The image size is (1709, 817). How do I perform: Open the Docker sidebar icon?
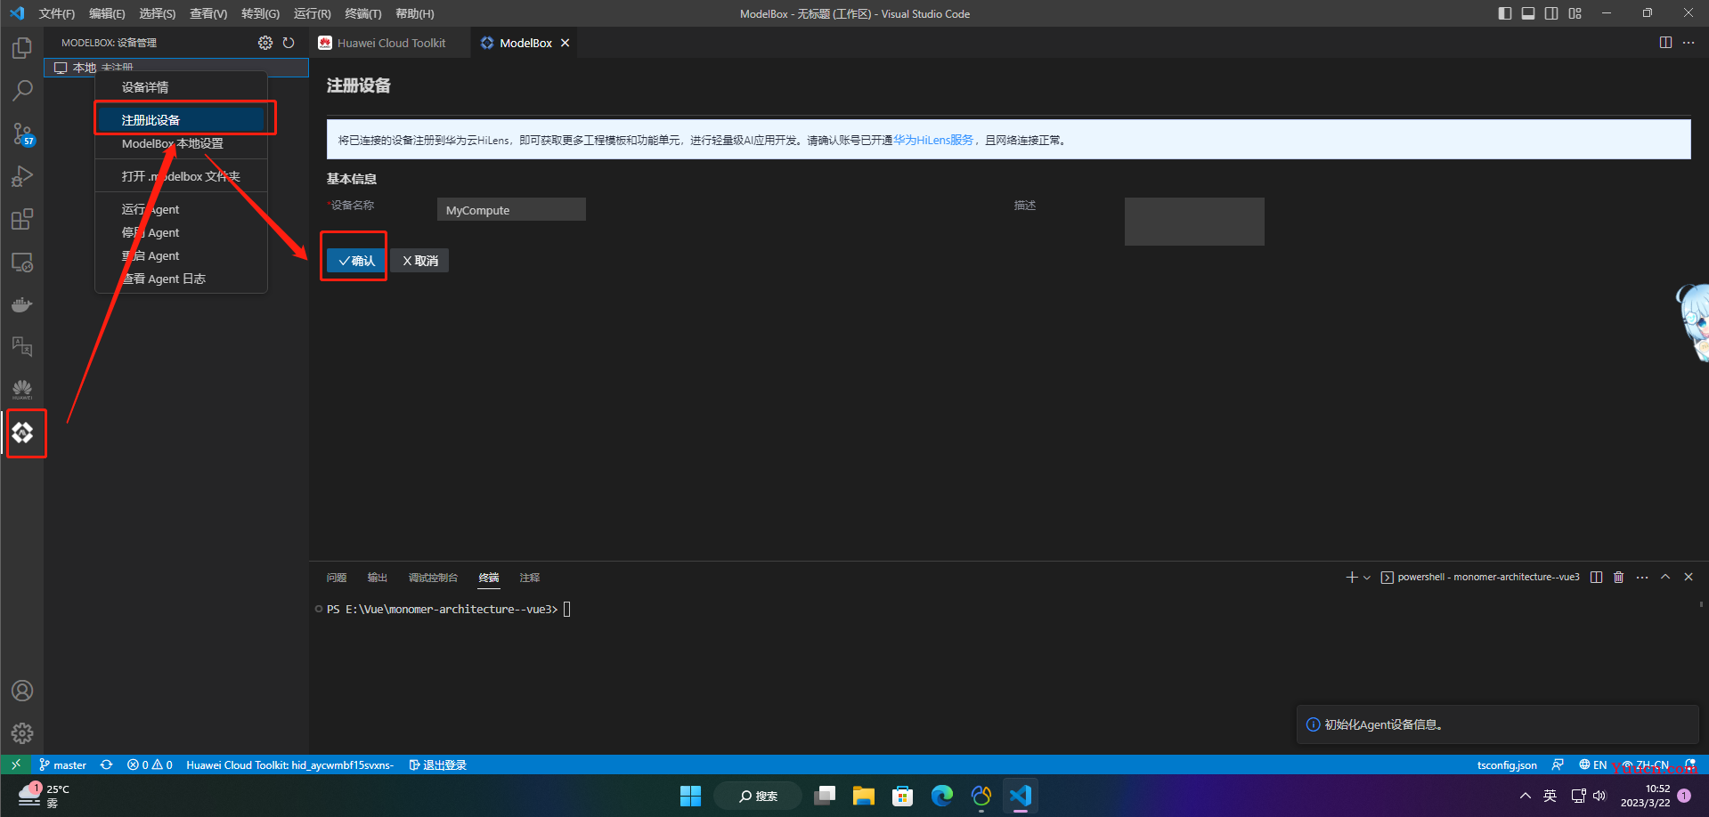tap(22, 304)
